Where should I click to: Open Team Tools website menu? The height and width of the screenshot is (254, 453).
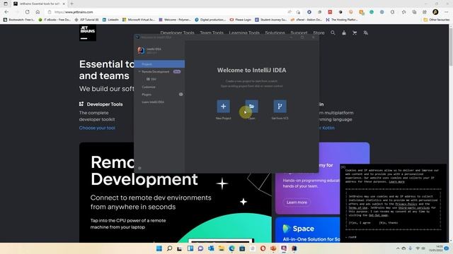click(212, 33)
